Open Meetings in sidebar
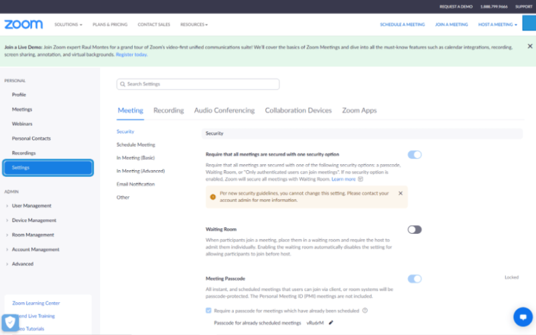Screen dimensions: 536x335 click(22, 109)
